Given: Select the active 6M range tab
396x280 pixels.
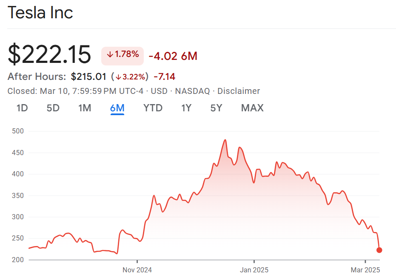Looking at the screenshot, I should tap(117, 108).
